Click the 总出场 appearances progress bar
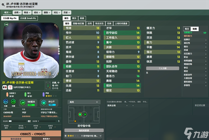The height and width of the screenshot is (140, 209). point(17,121)
